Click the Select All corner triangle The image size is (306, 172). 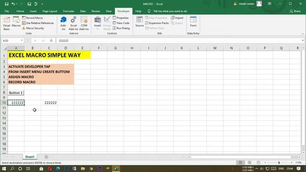click(x=5, y=48)
